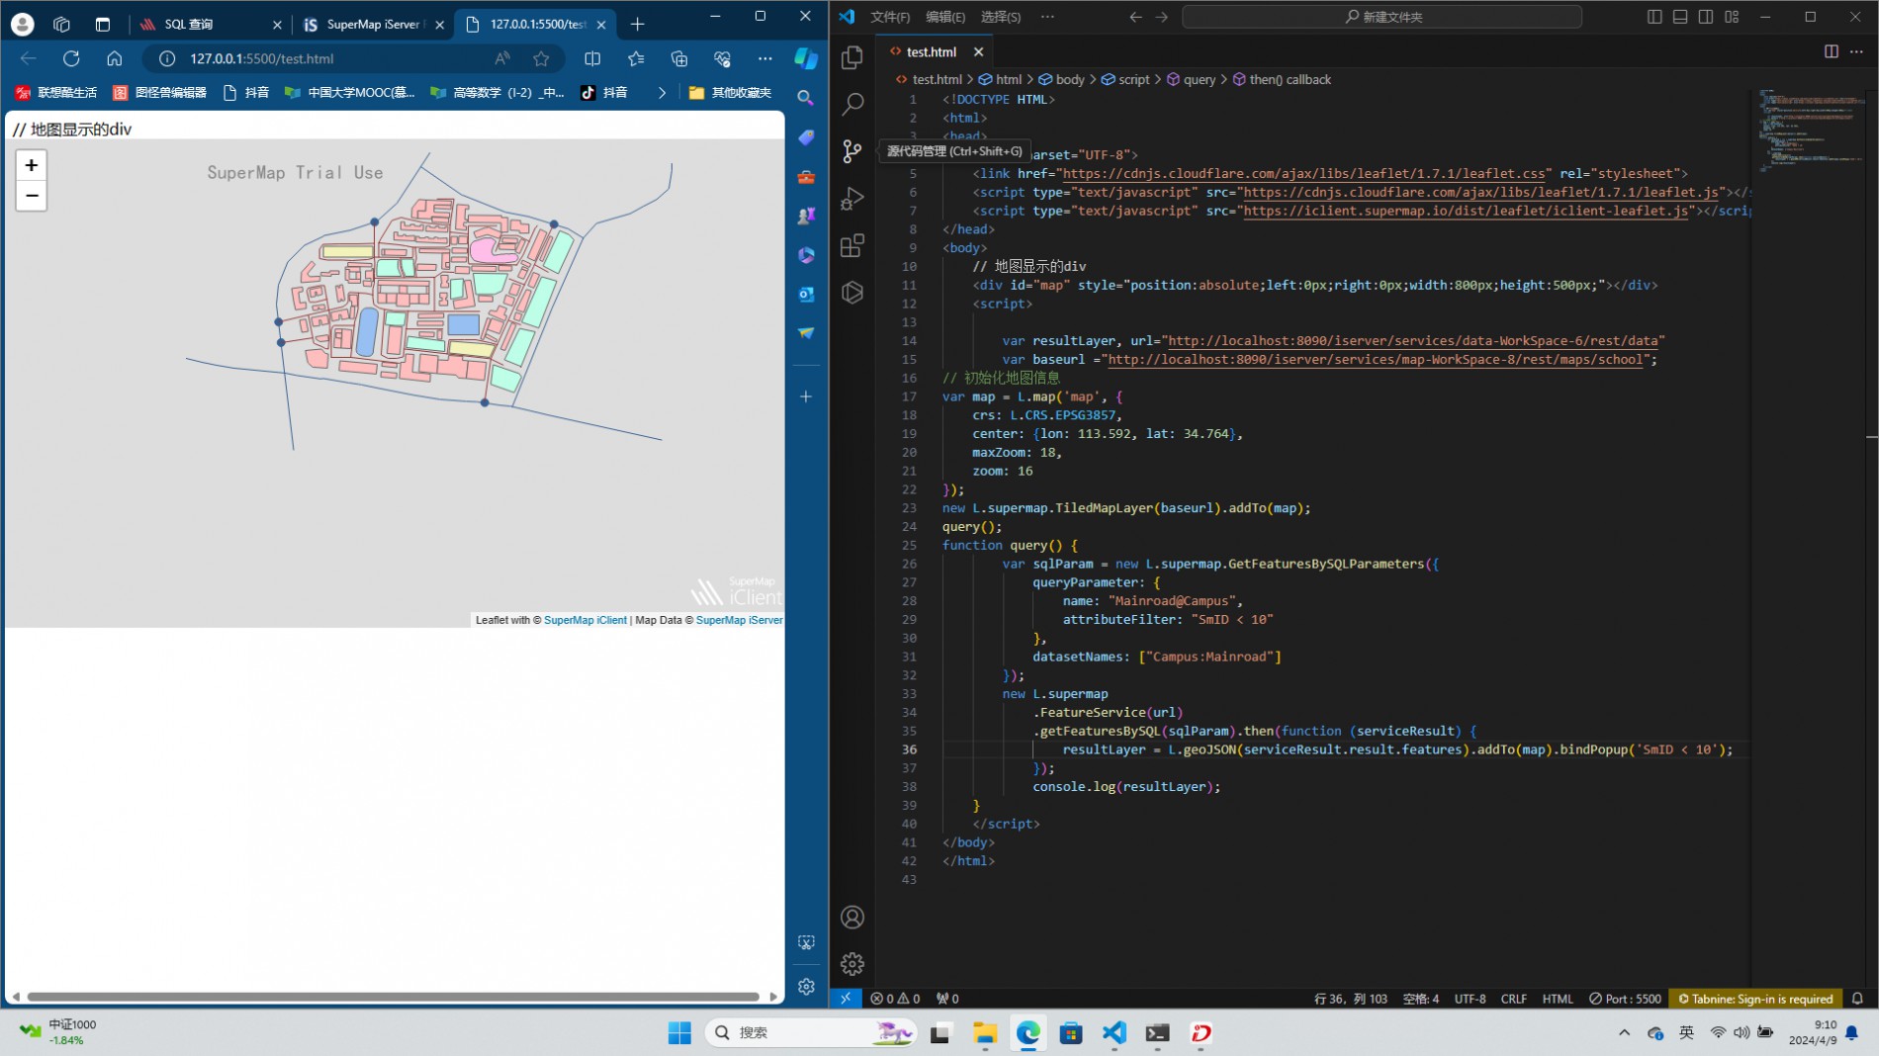1879x1056 pixels.
Task: Open Microsoft Store from taskbar
Action: (x=1071, y=1032)
